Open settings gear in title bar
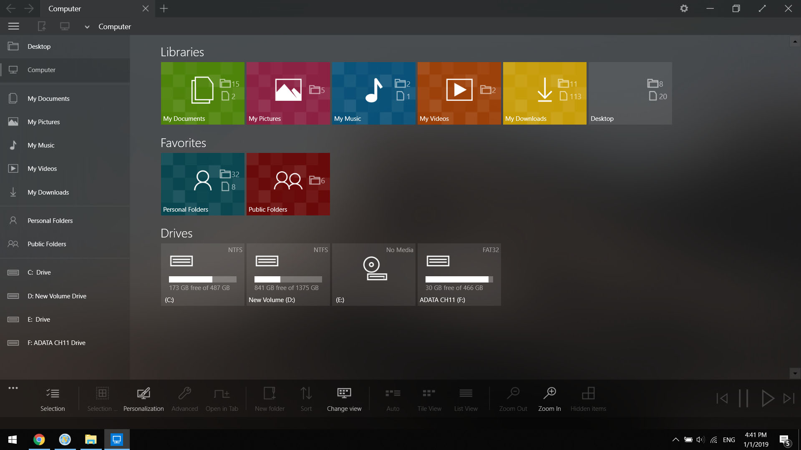Screen dimensions: 801x450 (684, 8)
